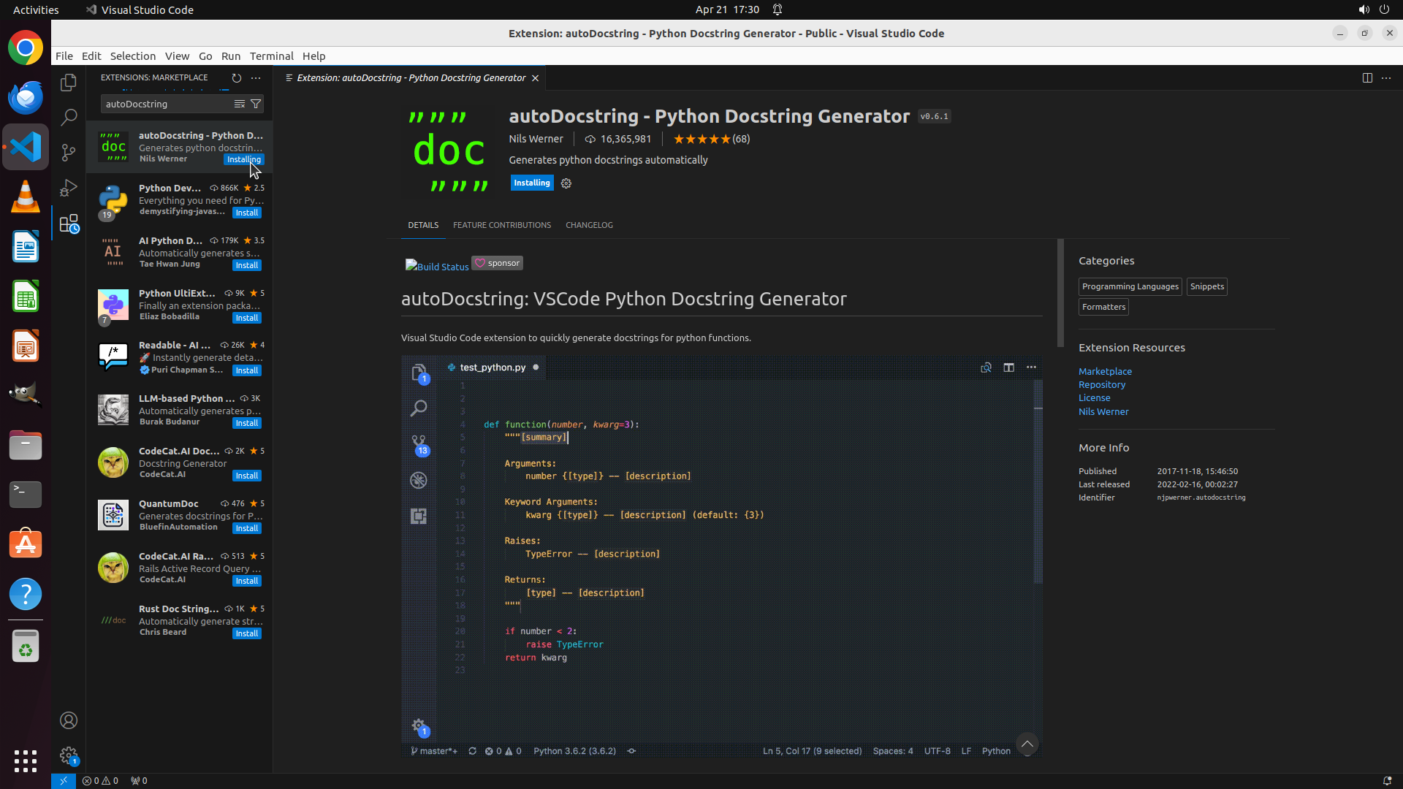The height and width of the screenshot is (789, 1403).
Task: Open Source Control view
Action: (69, 152)
